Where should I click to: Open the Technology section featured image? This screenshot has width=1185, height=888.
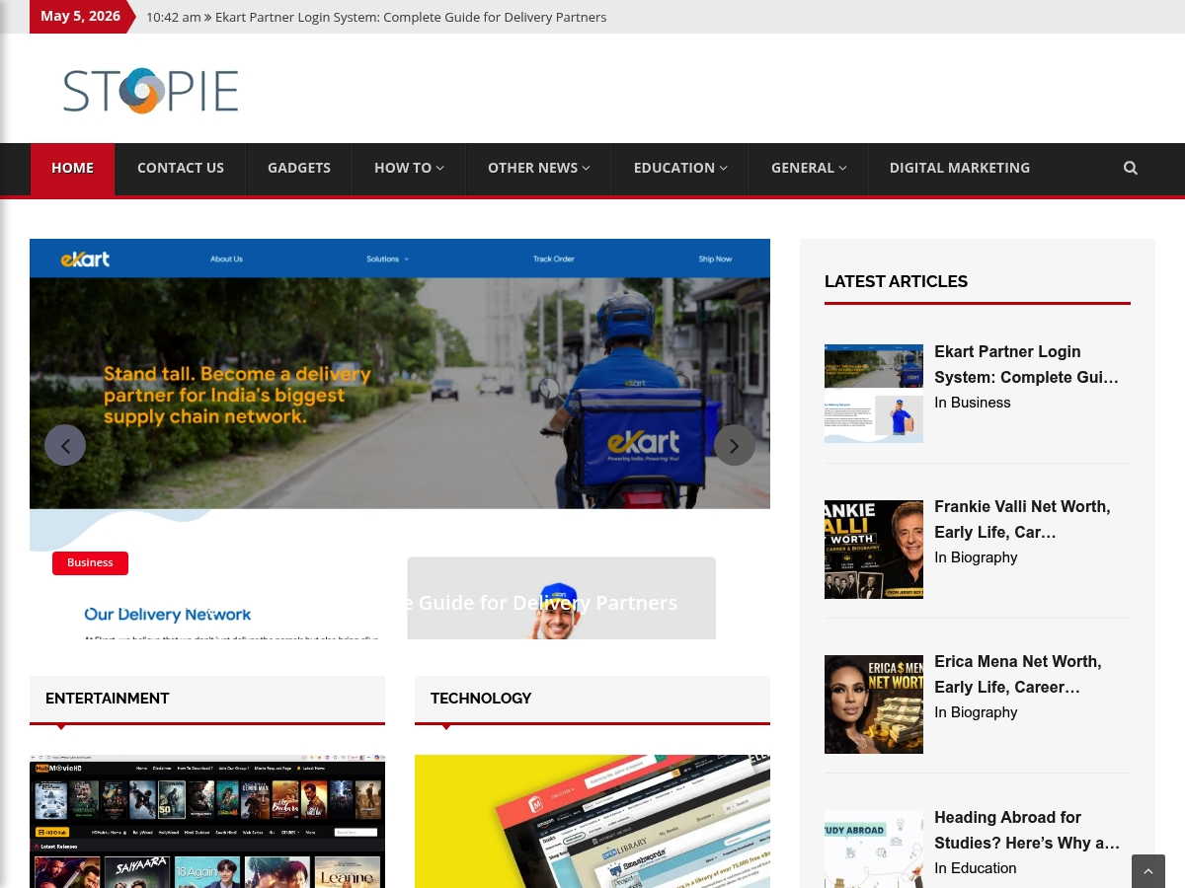tap(592, 822)
